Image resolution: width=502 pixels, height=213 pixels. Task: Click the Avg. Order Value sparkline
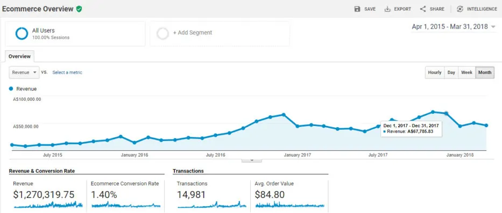(289, 204)
